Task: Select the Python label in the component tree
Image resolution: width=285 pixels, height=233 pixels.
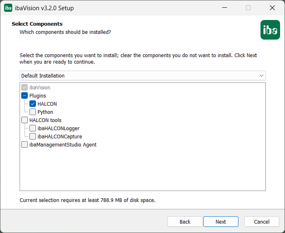Action: [x=45, y=112]
